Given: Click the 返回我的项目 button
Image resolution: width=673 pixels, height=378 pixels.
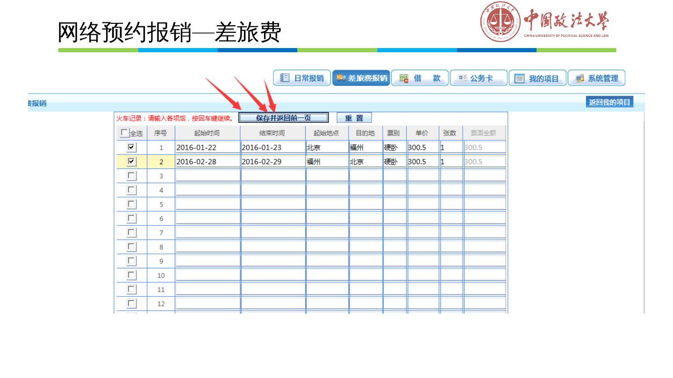Looking at the screenshot, I should tap(609, 102).
